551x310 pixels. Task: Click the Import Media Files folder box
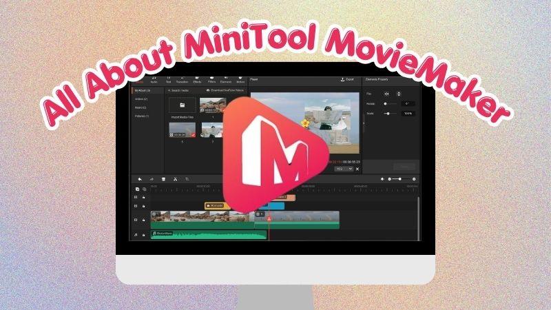click(x=183, y=105)
